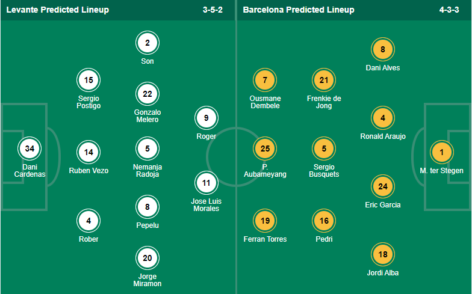Click the Eric Garcia name label
The width and height of the screenshot is (472, 294).
383,204
